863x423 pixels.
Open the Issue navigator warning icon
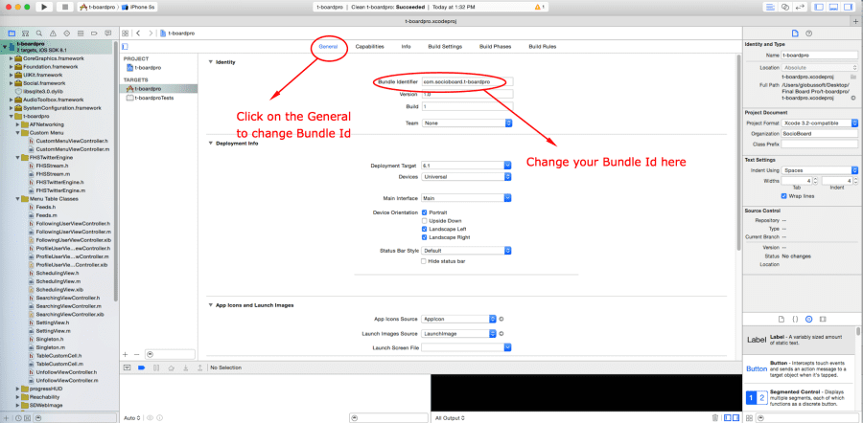53,33
